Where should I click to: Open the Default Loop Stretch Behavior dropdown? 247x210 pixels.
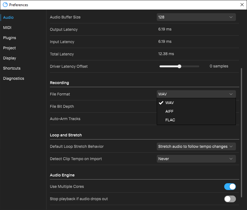[196, 146]
